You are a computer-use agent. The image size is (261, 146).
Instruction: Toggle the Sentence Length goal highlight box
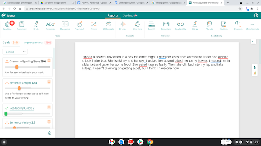pyautogui.click(x=49, y=82)
